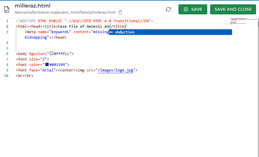Follow the /images/logo.jpg link

pyautogui.click(x=115, y=70)
